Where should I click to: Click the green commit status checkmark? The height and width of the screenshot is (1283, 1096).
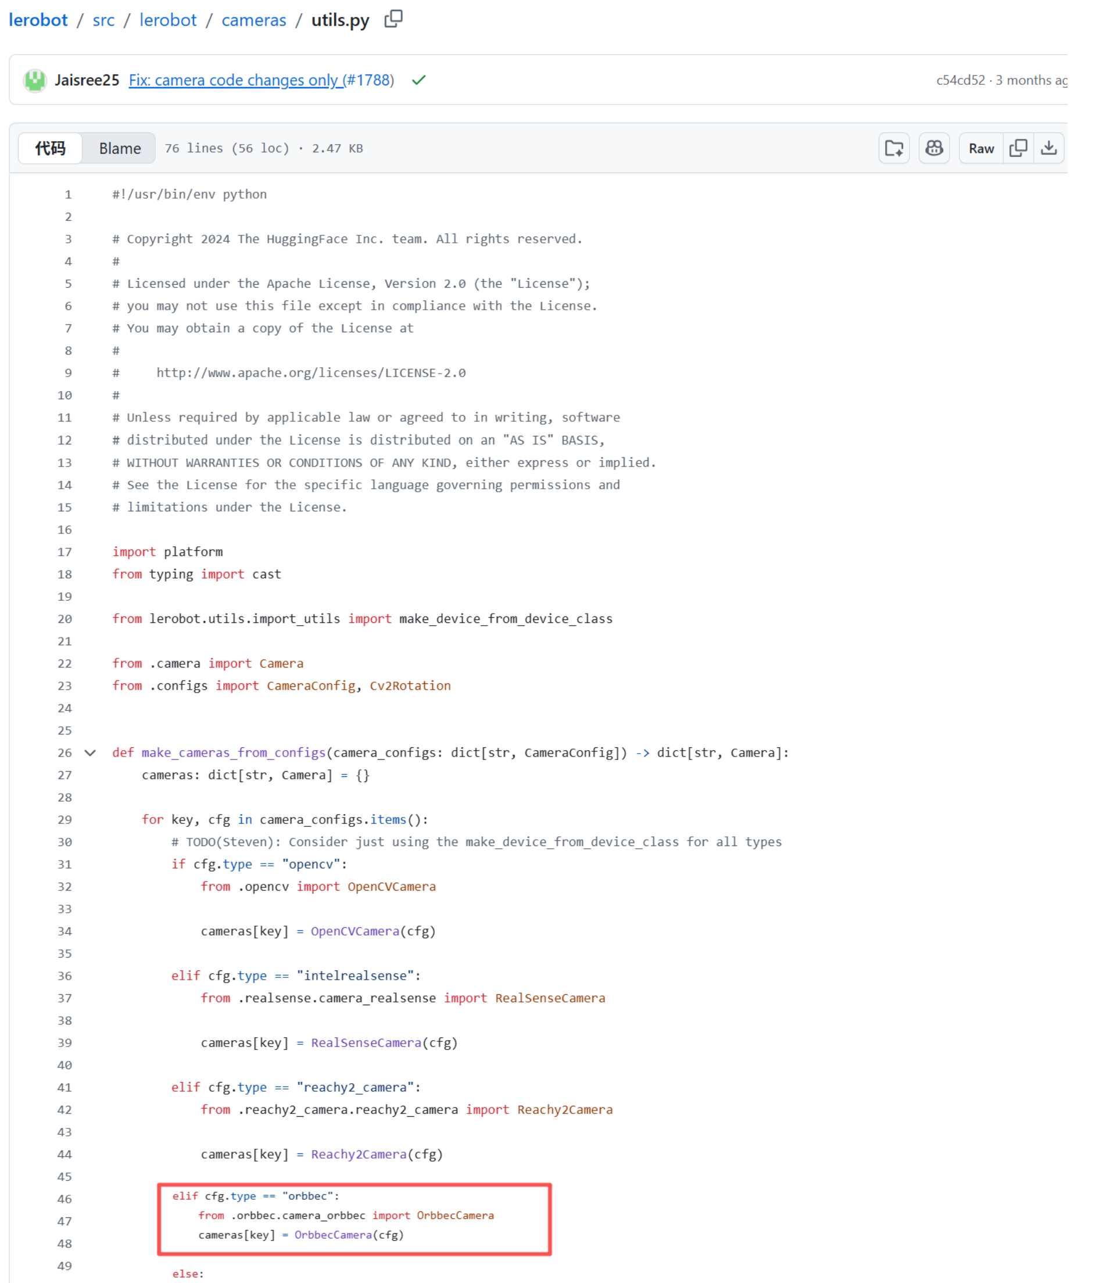pyautogui.click(x=418, y=80)
